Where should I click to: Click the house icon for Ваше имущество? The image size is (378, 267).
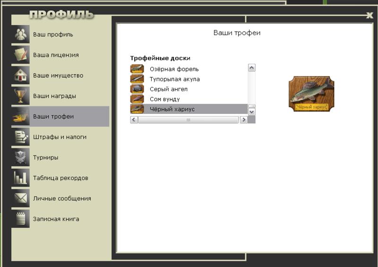[x=20, y=75]
